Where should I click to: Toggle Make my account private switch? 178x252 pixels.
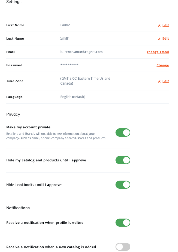[123, 133]
